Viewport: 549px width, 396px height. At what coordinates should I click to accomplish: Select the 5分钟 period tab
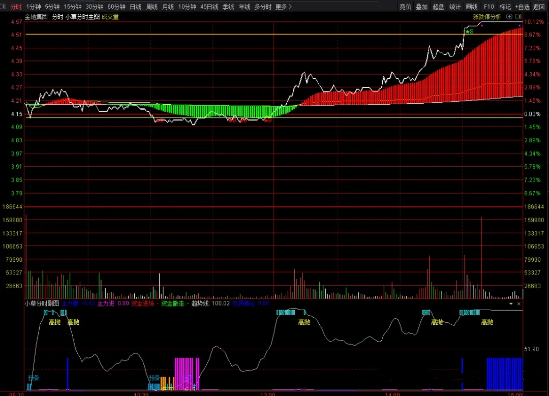click(x=52, y=7)
